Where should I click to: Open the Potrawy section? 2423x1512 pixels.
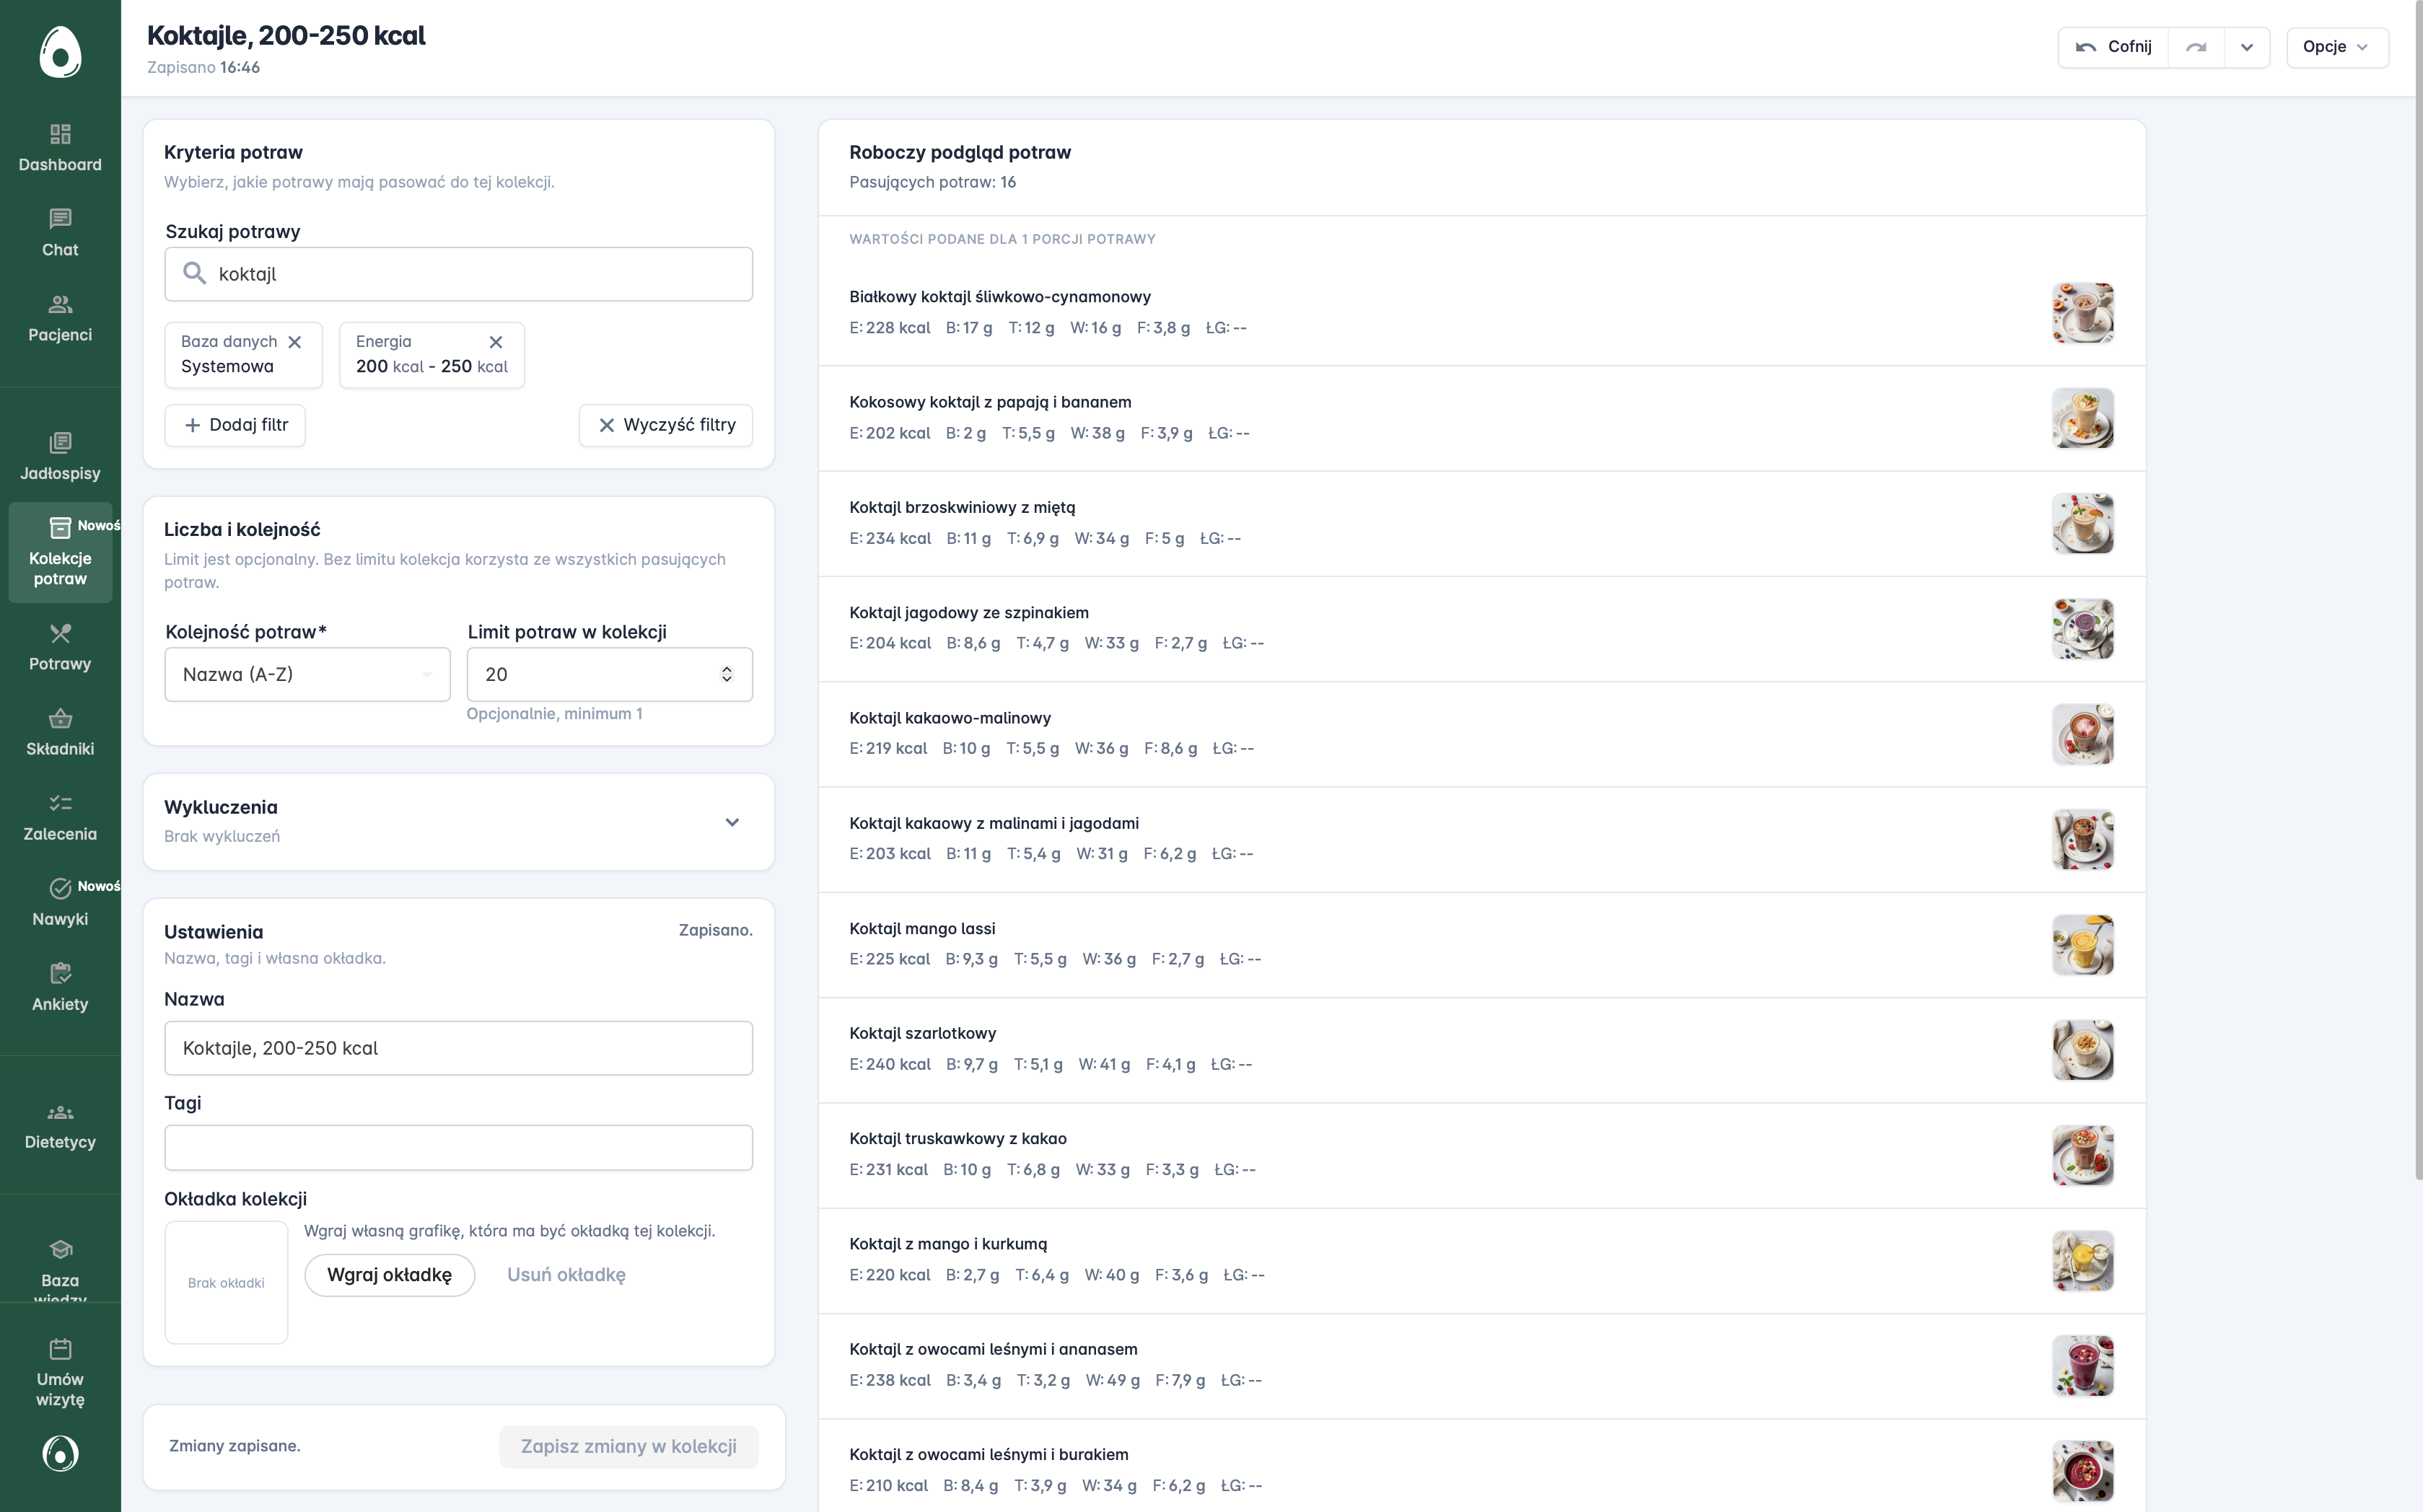click(x=60, y=647)
